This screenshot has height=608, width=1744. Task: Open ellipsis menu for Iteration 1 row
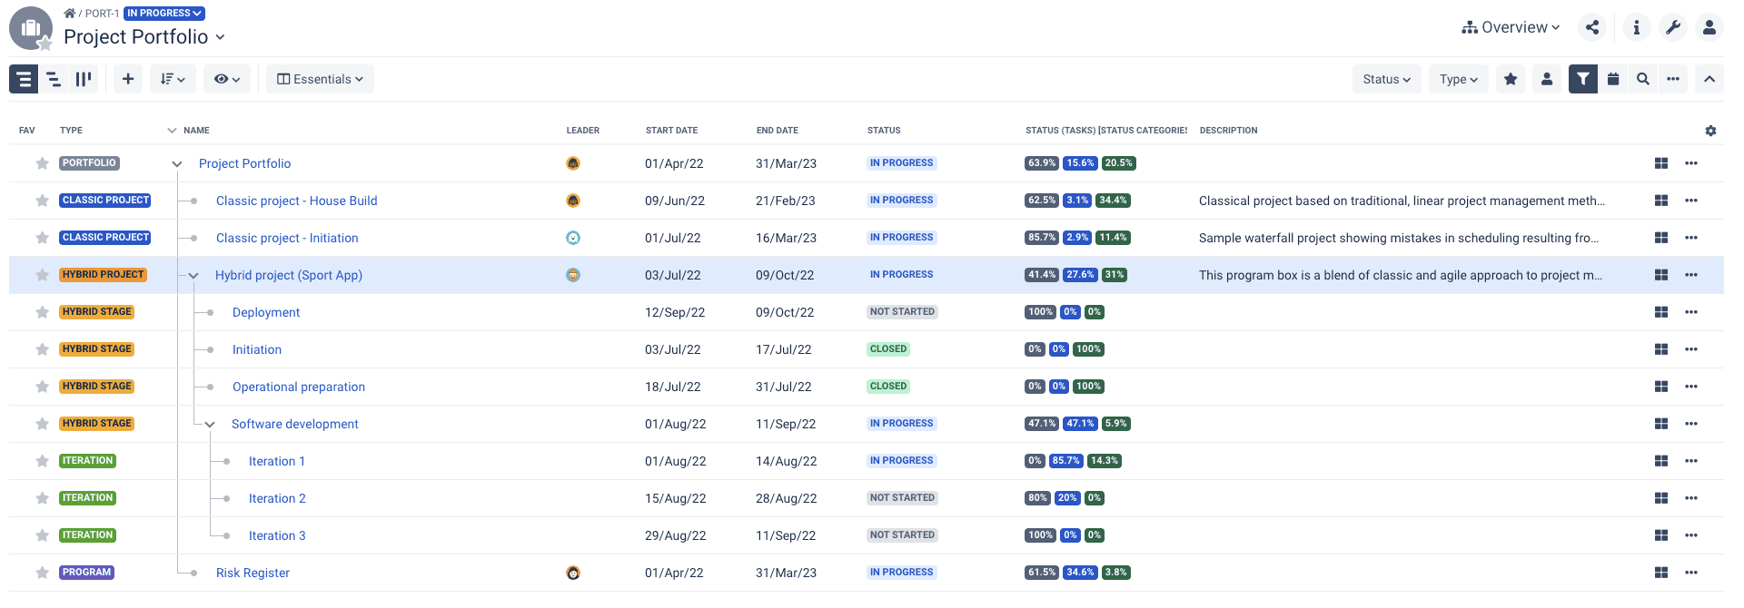coord(1691,461)
